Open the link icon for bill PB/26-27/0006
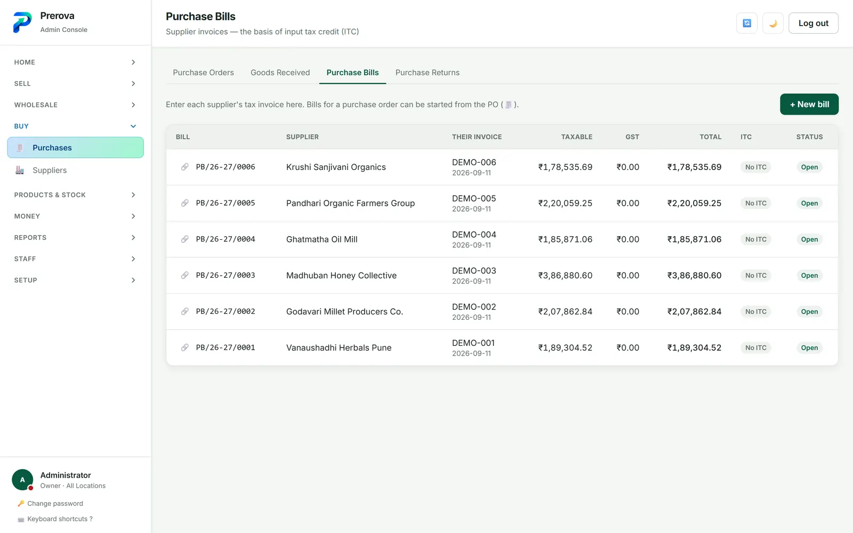Image resolution: width=853 pixels, height=533 pixels. [185, 167]
